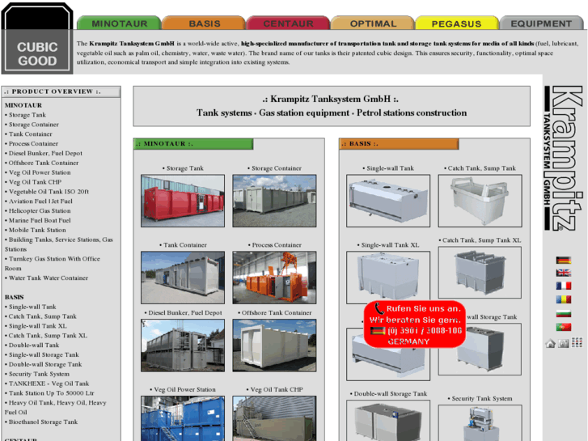588x441 pixels.
Task: Open the Process Container product image
Action: pyautogui.click(x=274, y=278)
